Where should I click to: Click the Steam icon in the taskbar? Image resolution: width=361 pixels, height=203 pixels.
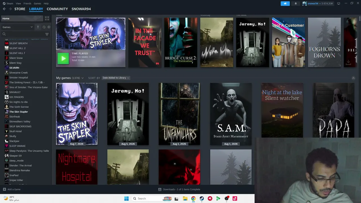pos(202,198)
